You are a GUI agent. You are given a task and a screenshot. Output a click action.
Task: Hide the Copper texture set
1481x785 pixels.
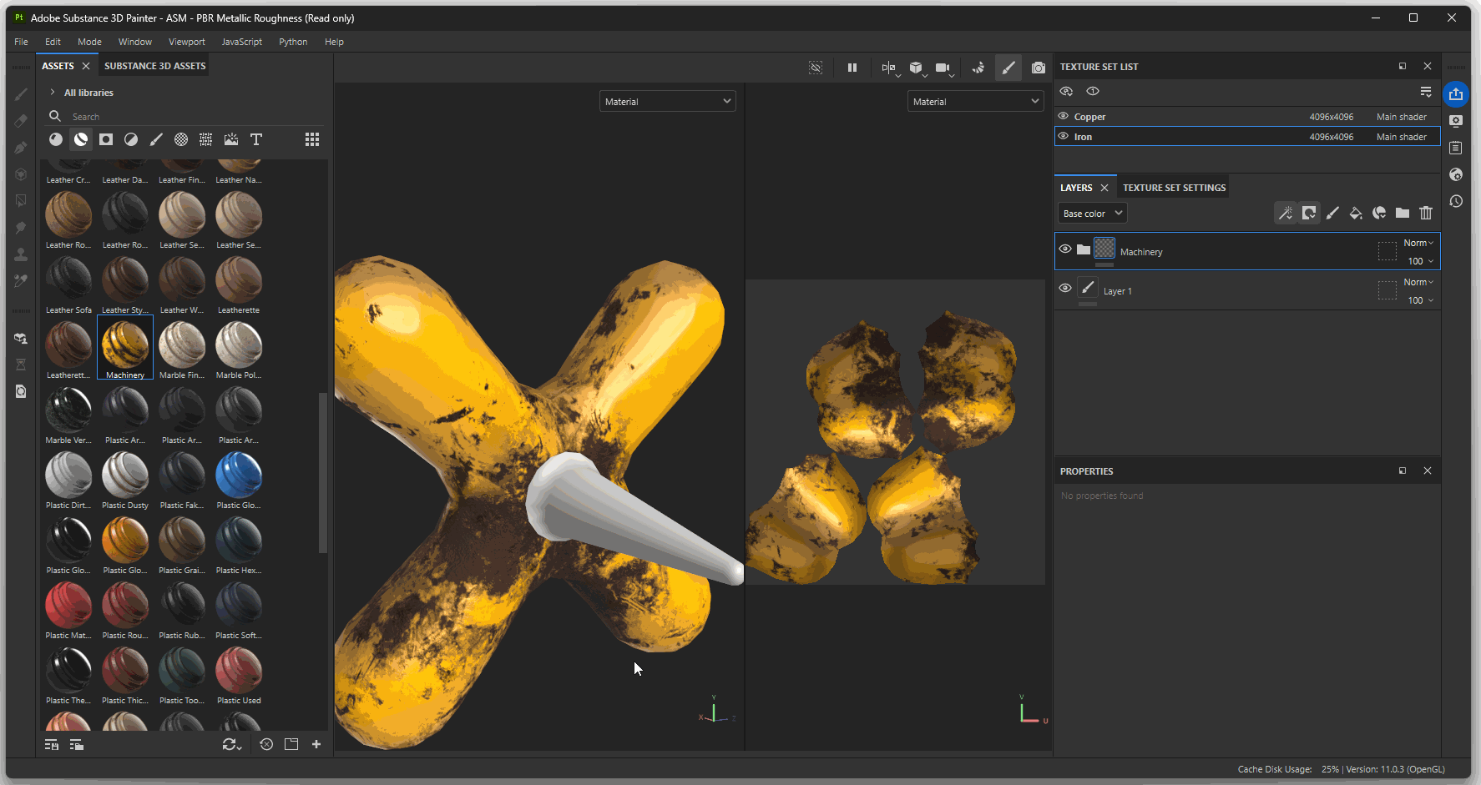(1064, 117)
